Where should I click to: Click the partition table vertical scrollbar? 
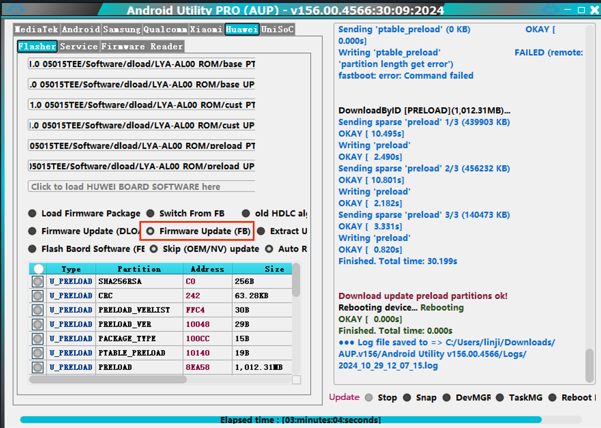[296, 280]
